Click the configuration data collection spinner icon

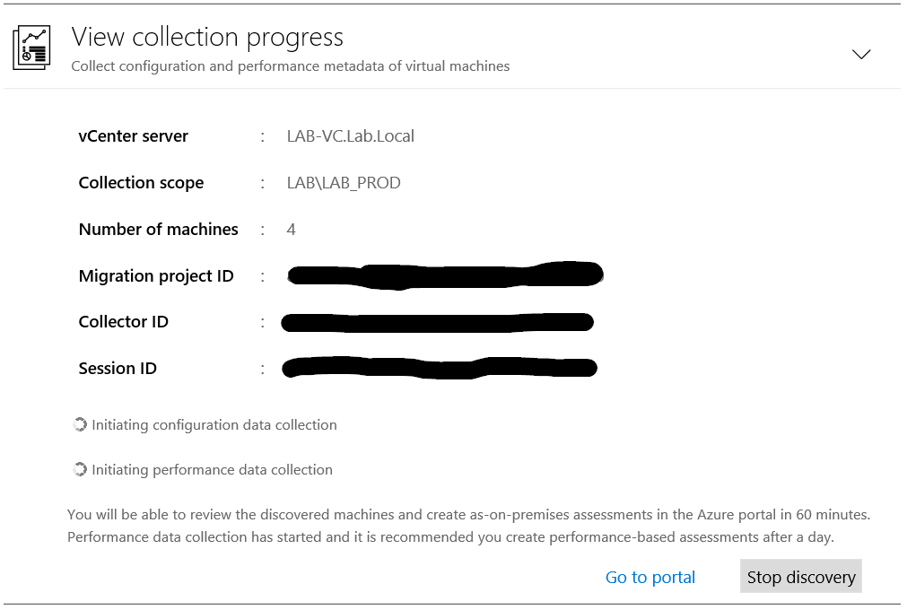[80, 424]
